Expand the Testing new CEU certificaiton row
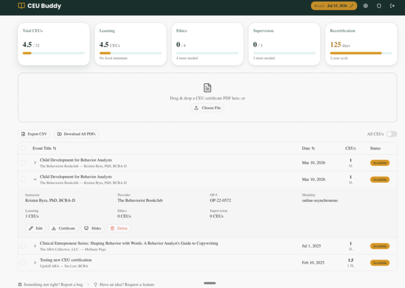This screenshot has width=405, height=288. point(35,263)
